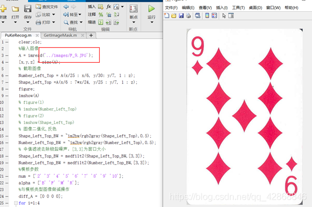Image resolution: width=312 pixels, height=207 pixels.
Task: Click the Link Plot icon in Figure toolbar
Action: coord(198,16)
